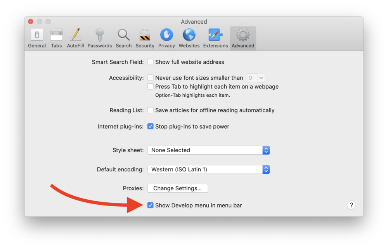Open the Websites globe preferences pane
Viewport: 388px width, 249px height.
[x=189, y=38]
